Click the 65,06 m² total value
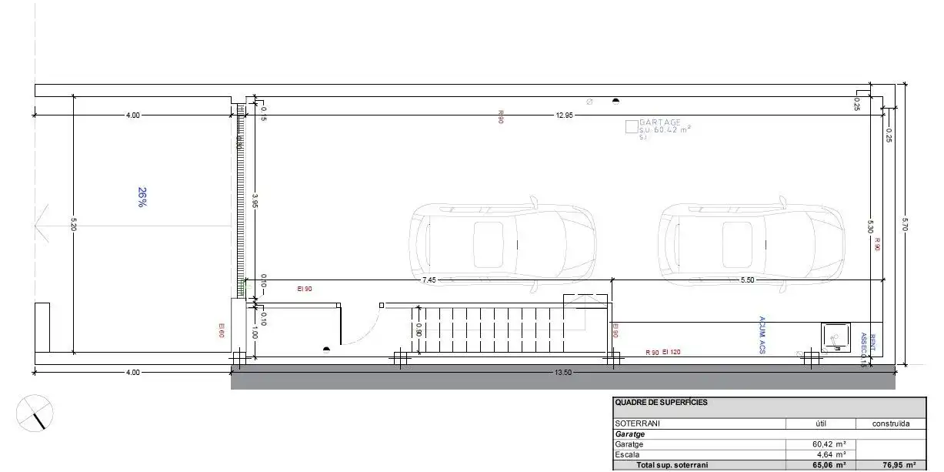944x472 pixels. point(830,465)
